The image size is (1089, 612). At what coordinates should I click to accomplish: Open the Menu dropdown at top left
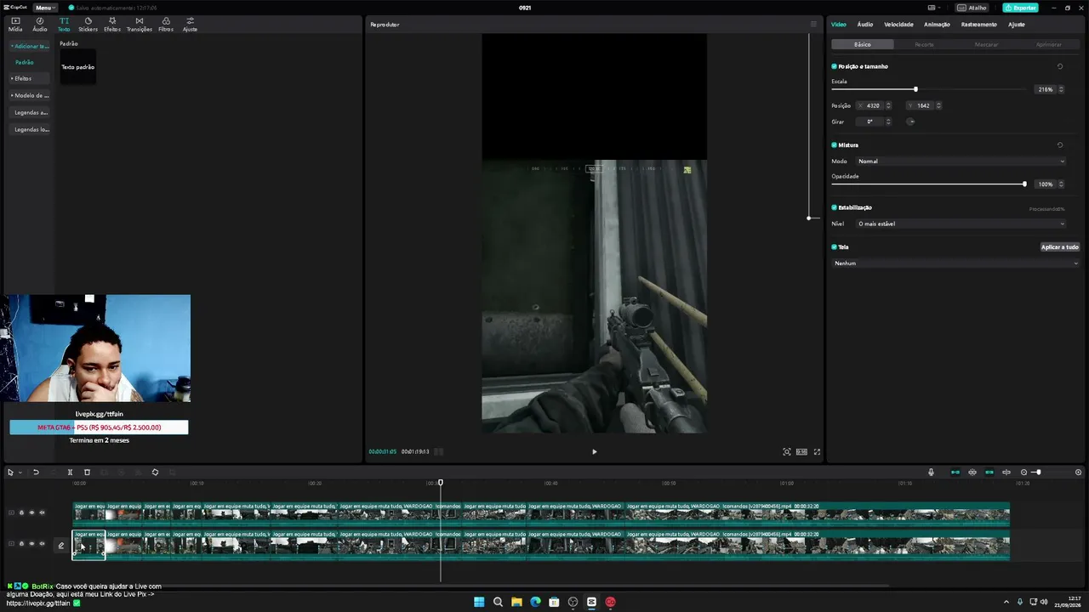45,8
